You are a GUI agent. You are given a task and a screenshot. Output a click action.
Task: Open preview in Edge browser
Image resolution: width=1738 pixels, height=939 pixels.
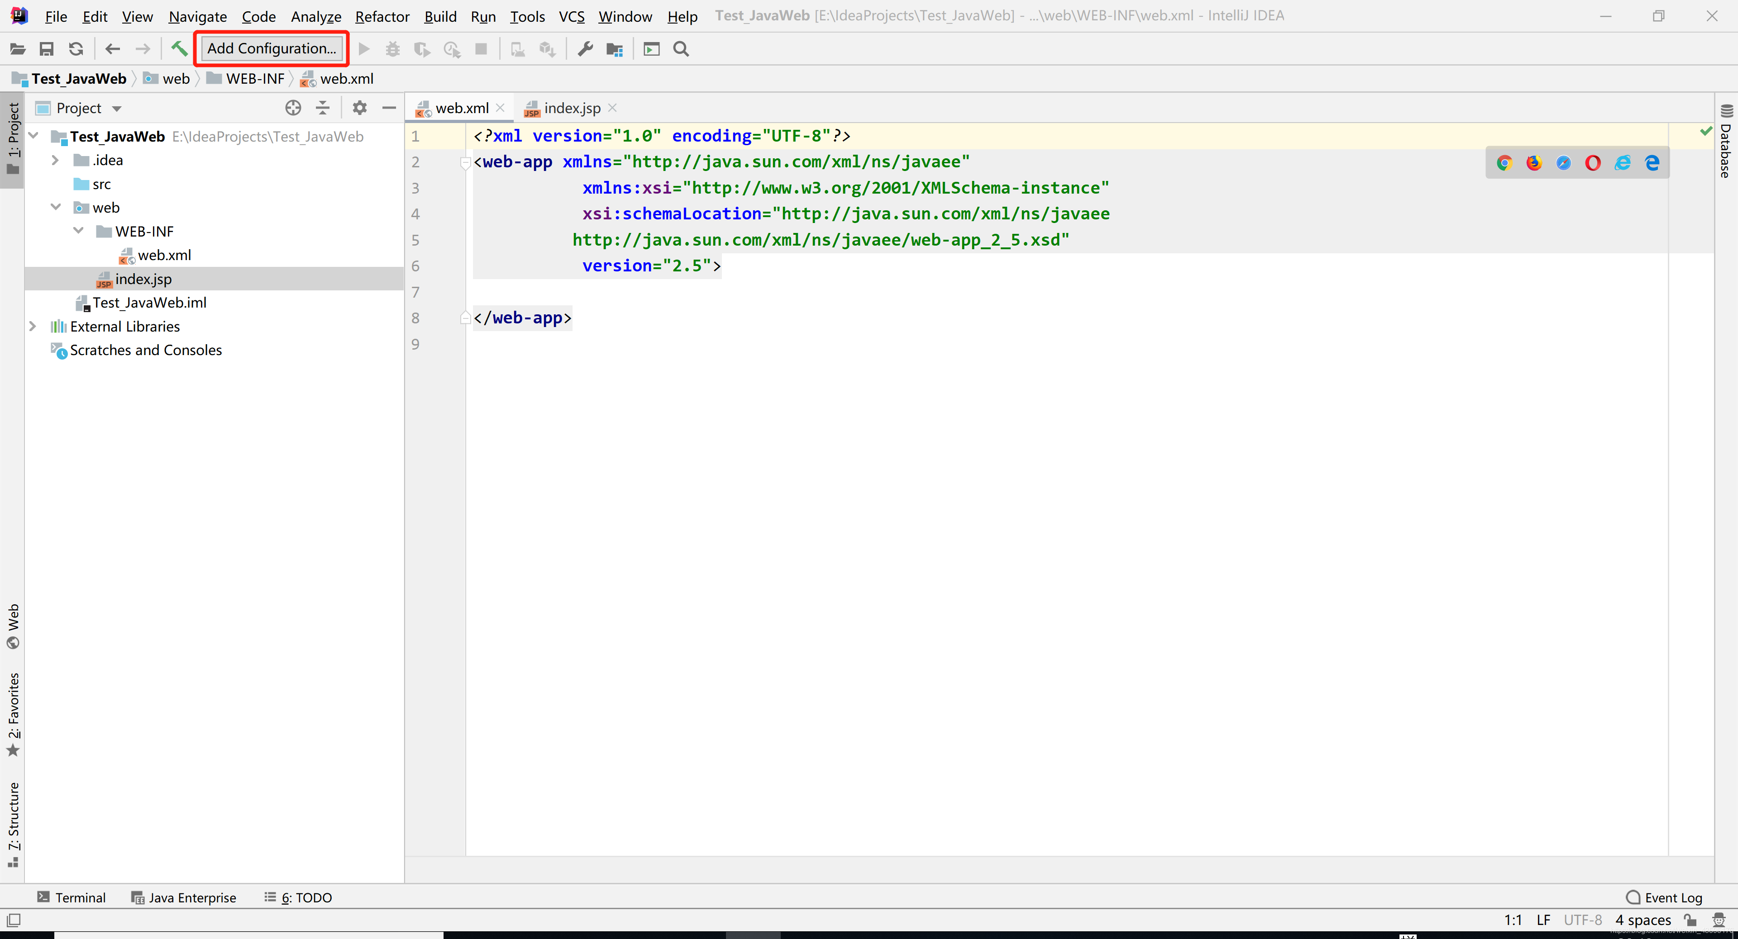pos(1652,163)
